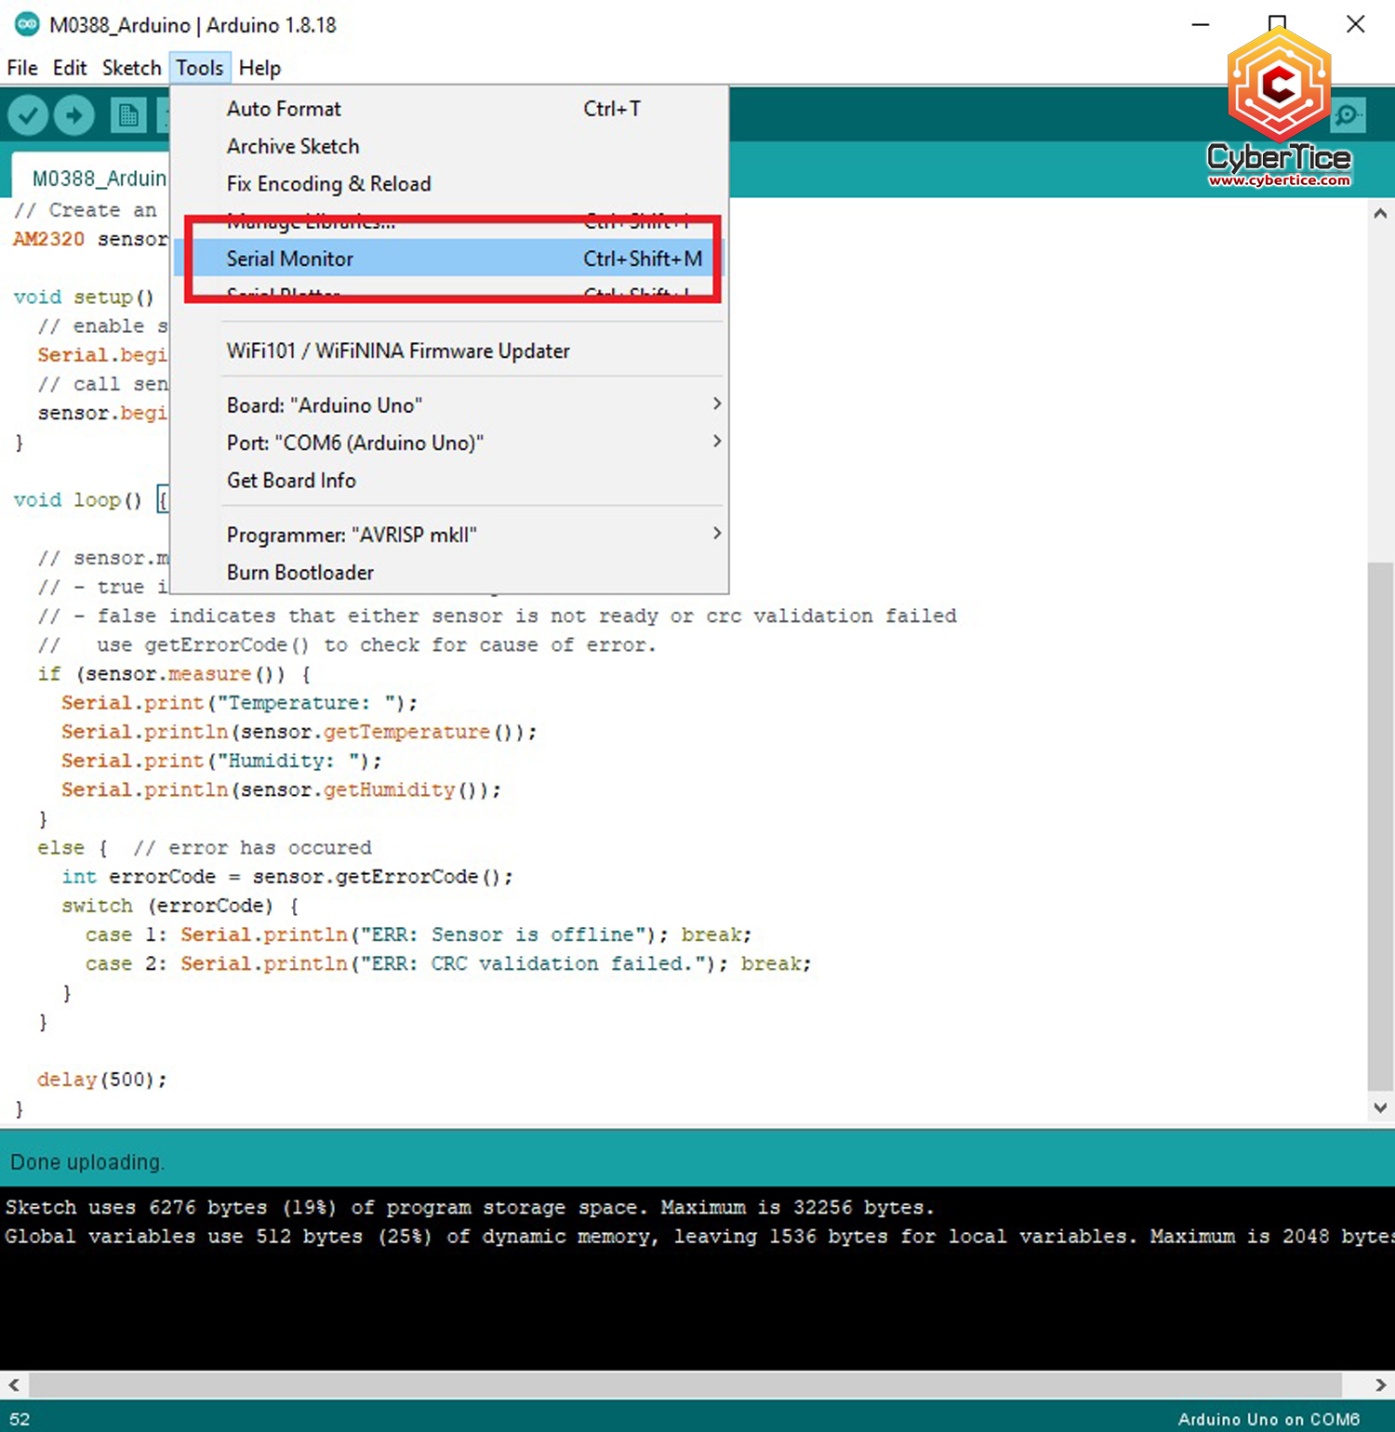Select Archive Sketch
The height and width of the screenshot is (1432, 1395).
point(292,146)
